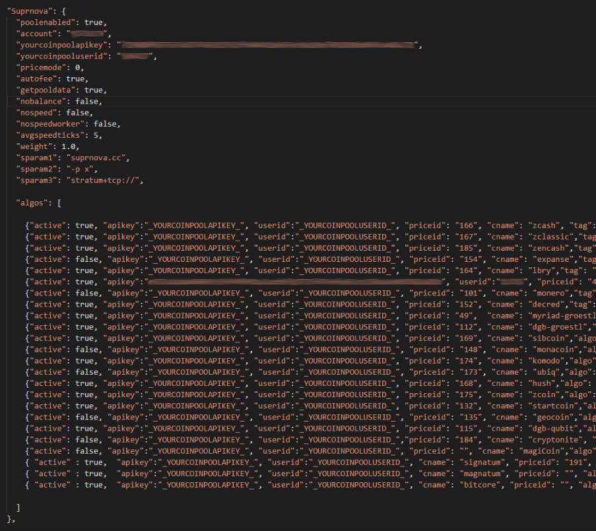Select the cname value "hush"
The height and width of the screenshot is (531, 596).
click(x=542, y=384)
